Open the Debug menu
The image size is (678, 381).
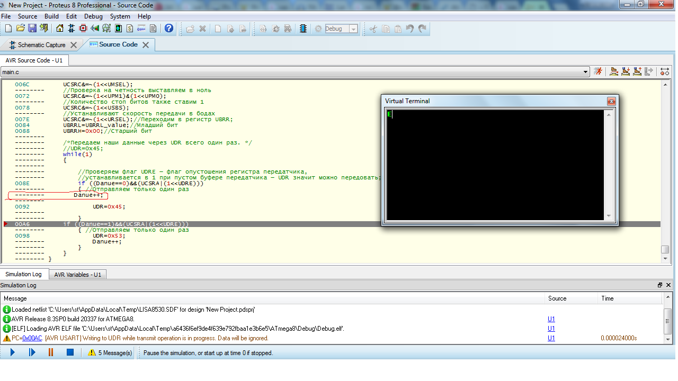94,16
